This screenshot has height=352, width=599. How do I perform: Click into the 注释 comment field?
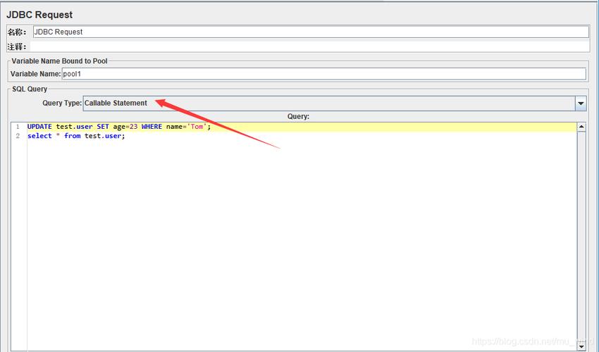[310, 46]
